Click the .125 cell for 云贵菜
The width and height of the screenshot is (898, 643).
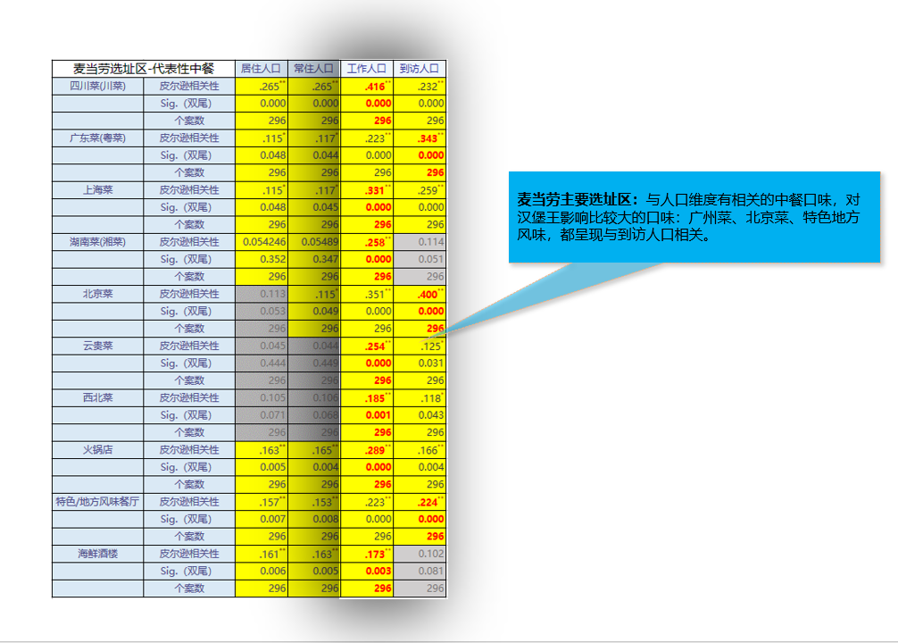tap(420, 346)
